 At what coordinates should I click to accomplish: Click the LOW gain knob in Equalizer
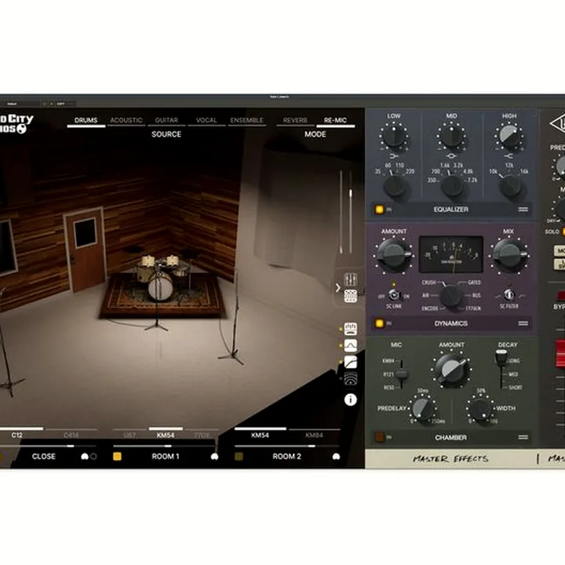(393, 137)
